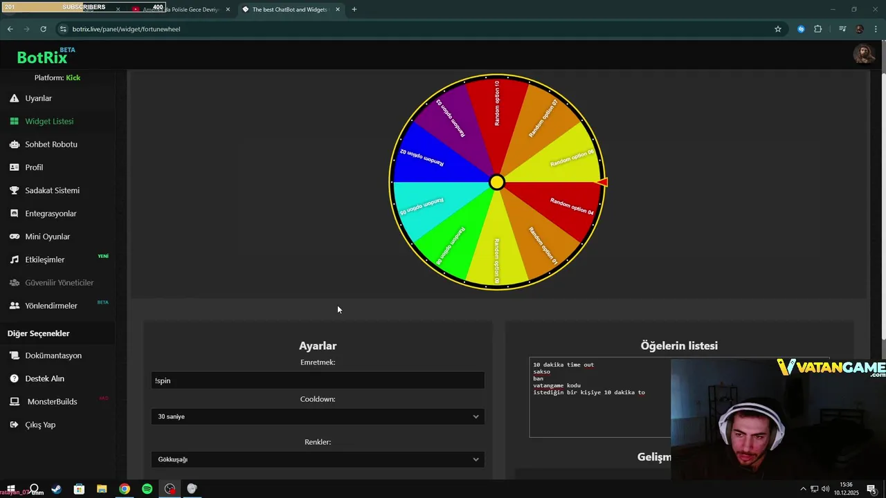Image resolution: width=886 pixels, height=498 pixels.
Task: Bookmark this page with the star icon
Action: [x=778, y=29]
